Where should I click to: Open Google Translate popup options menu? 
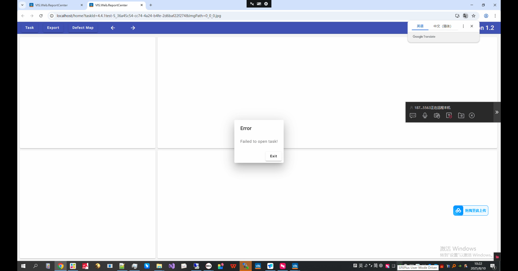[x=463, y=26]
